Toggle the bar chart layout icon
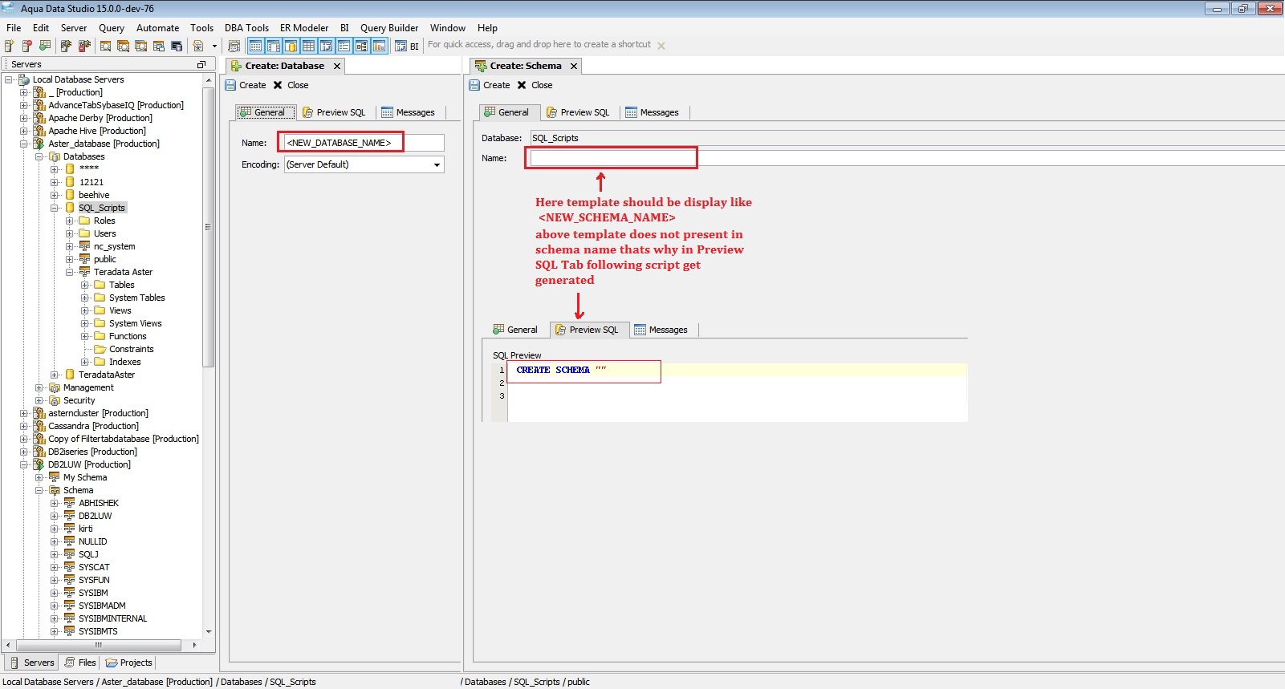Viewport: 1285px width, 689px height. tap(379, 46)
